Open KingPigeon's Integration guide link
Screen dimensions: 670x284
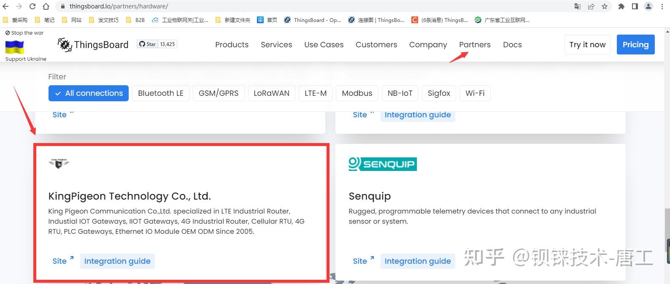point(117,261)
